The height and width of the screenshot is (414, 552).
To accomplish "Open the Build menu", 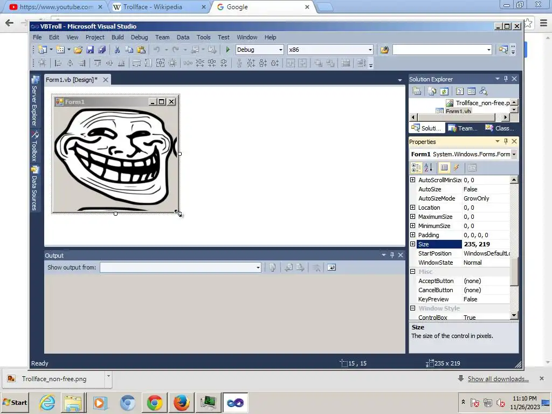I will pyautogui.click(x=118, y=37).
